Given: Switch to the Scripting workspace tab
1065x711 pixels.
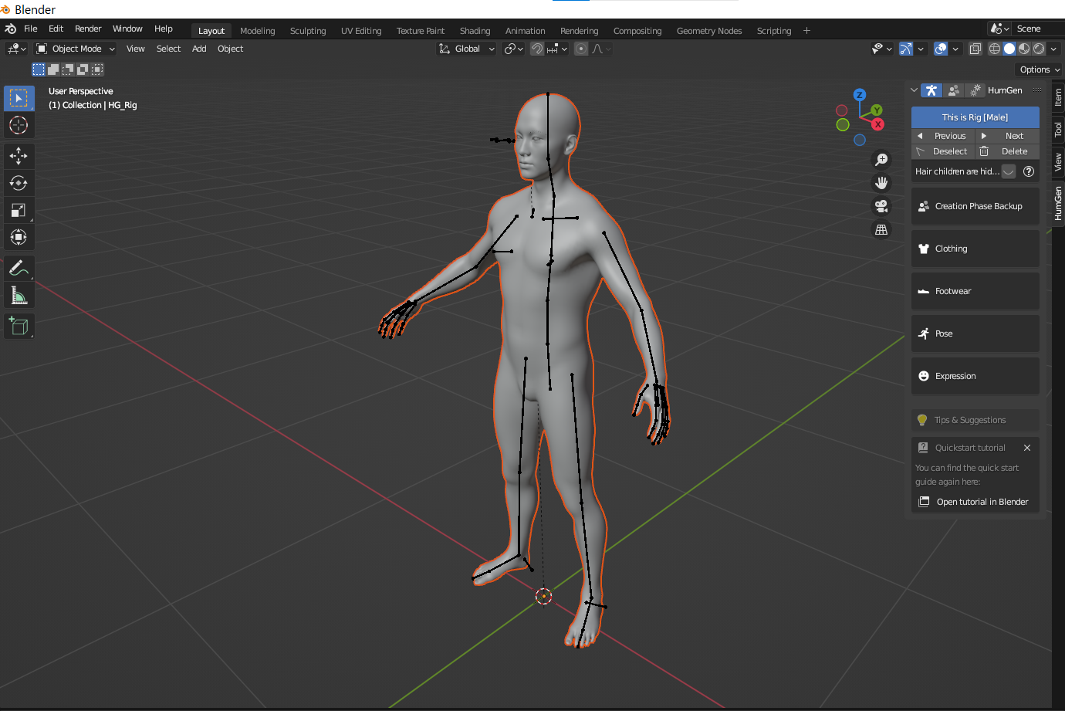Looking at the screenshot, I should click(773, 30).
